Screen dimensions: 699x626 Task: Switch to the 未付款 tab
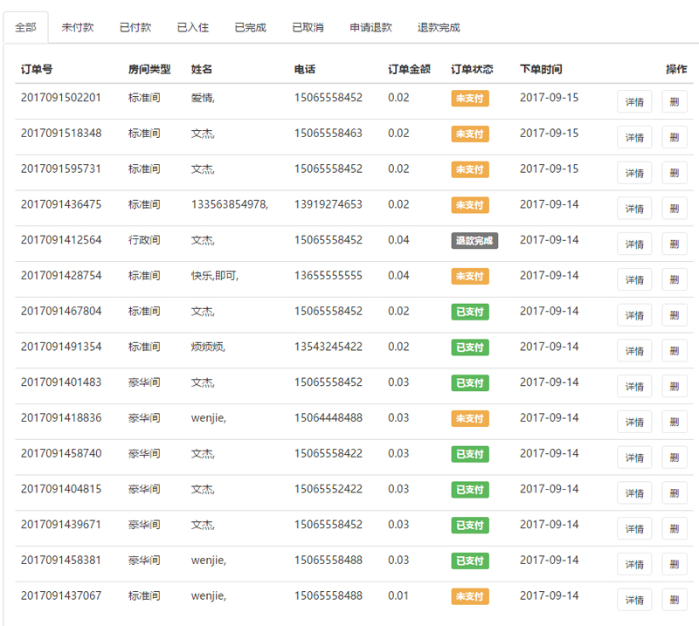tap(78, 27)
